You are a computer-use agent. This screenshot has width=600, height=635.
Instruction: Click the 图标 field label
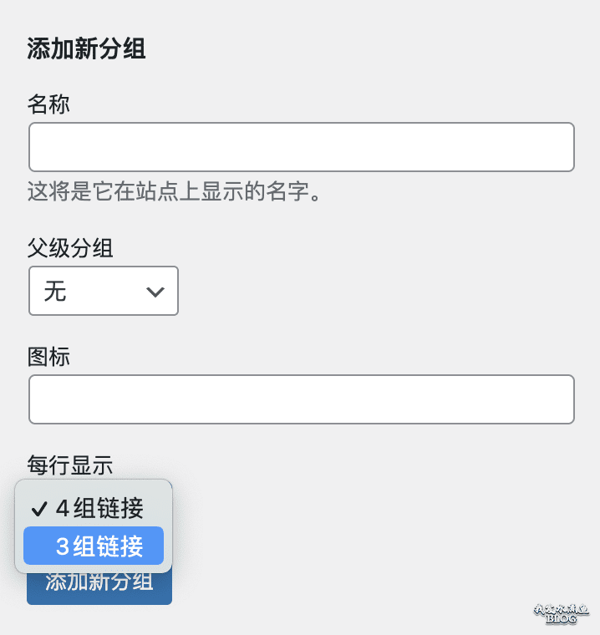pos(48,358)
